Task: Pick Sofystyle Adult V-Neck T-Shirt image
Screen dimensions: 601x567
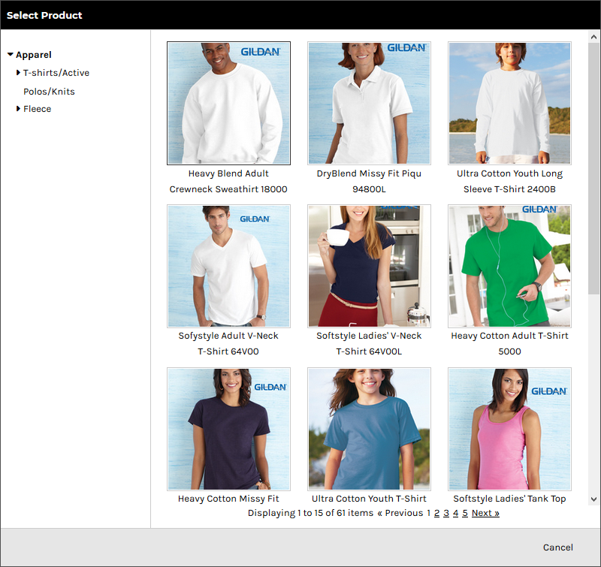Action: point(228,266)
